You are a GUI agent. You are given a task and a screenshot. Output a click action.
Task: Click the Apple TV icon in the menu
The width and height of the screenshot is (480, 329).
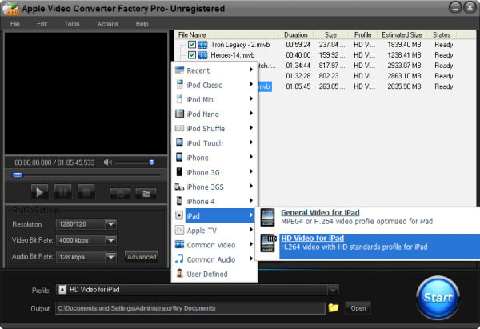click(179, 230)
